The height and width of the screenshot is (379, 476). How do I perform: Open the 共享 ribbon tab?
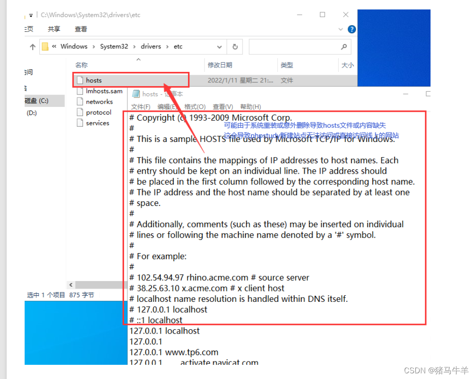(x=54, y=29)
